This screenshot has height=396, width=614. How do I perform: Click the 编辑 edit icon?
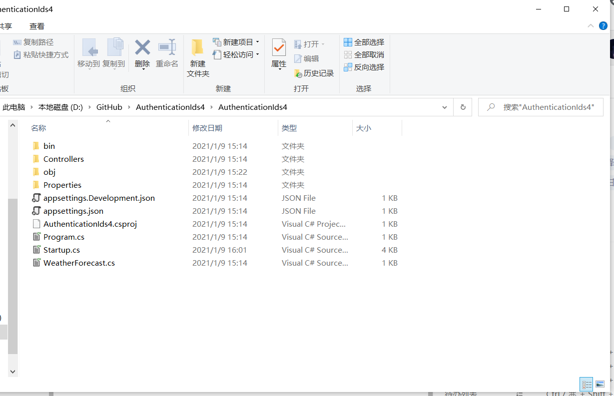[x=298, y=58]
